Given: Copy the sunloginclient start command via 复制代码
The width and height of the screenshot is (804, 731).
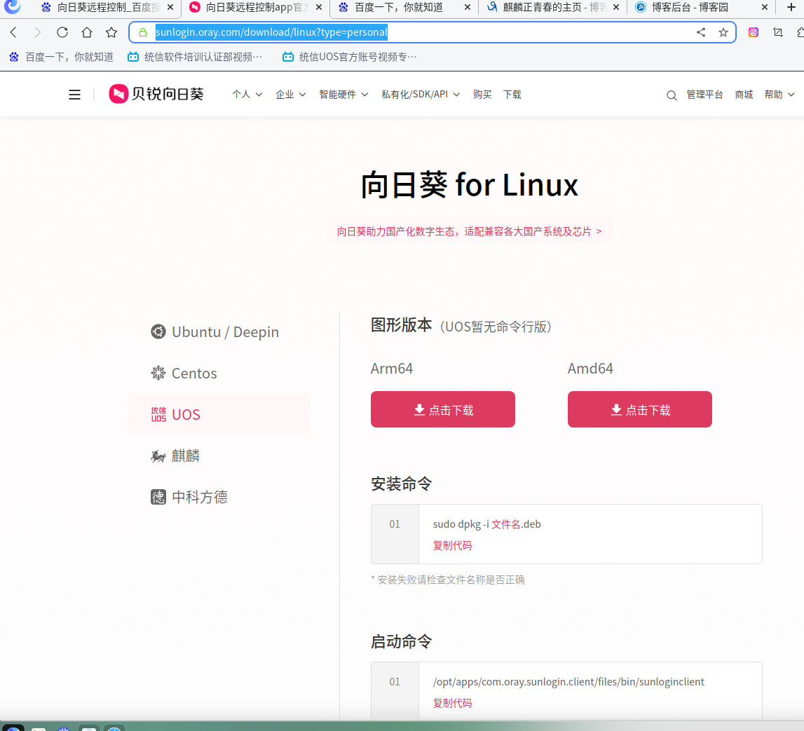Looking at the screenshot, I should click(x=452, y=704).
